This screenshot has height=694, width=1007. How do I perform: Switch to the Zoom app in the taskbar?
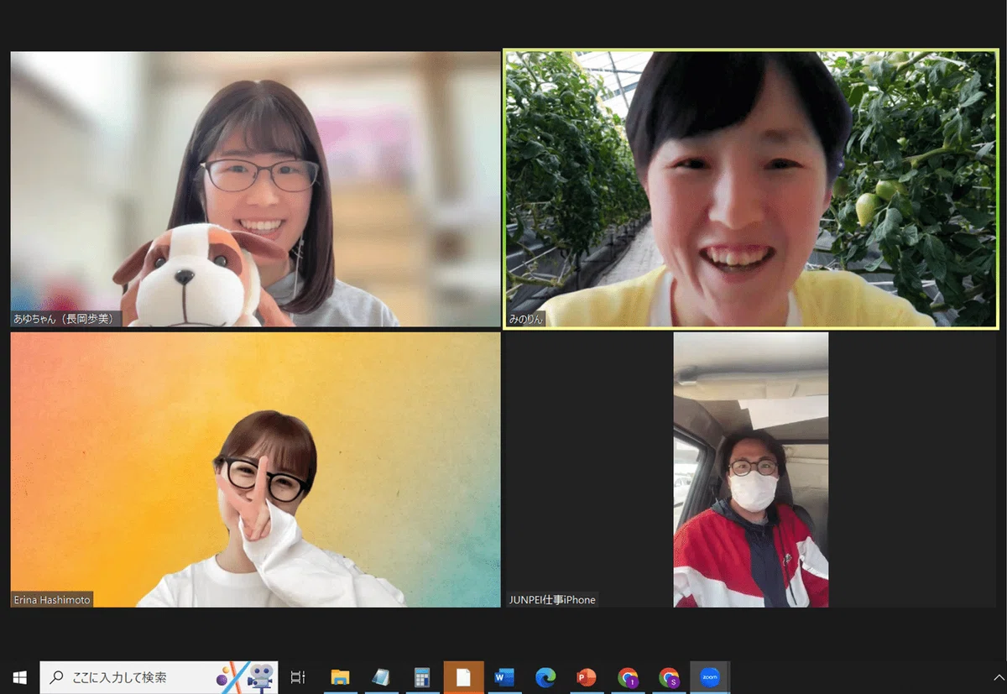[x=710, y=677]
